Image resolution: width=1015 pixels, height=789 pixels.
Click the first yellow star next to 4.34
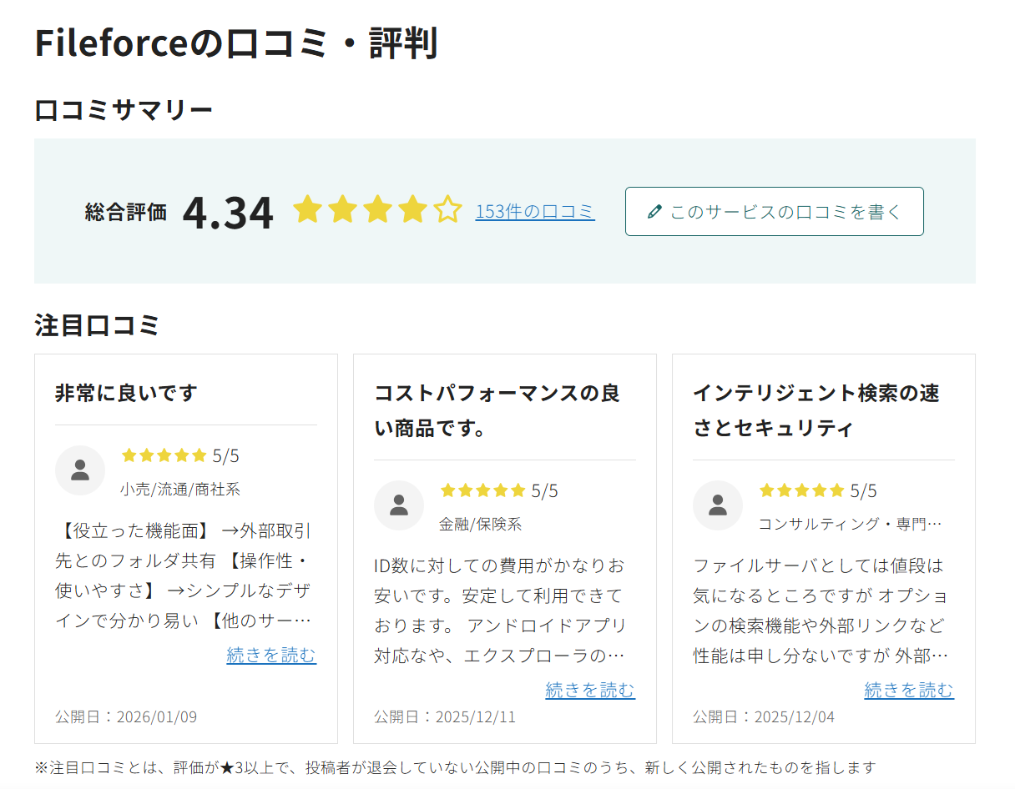click(x=306, y=211)
